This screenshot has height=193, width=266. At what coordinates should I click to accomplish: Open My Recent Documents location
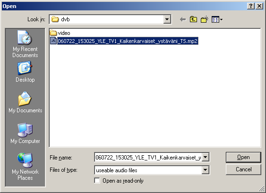(x=25, y=44)
